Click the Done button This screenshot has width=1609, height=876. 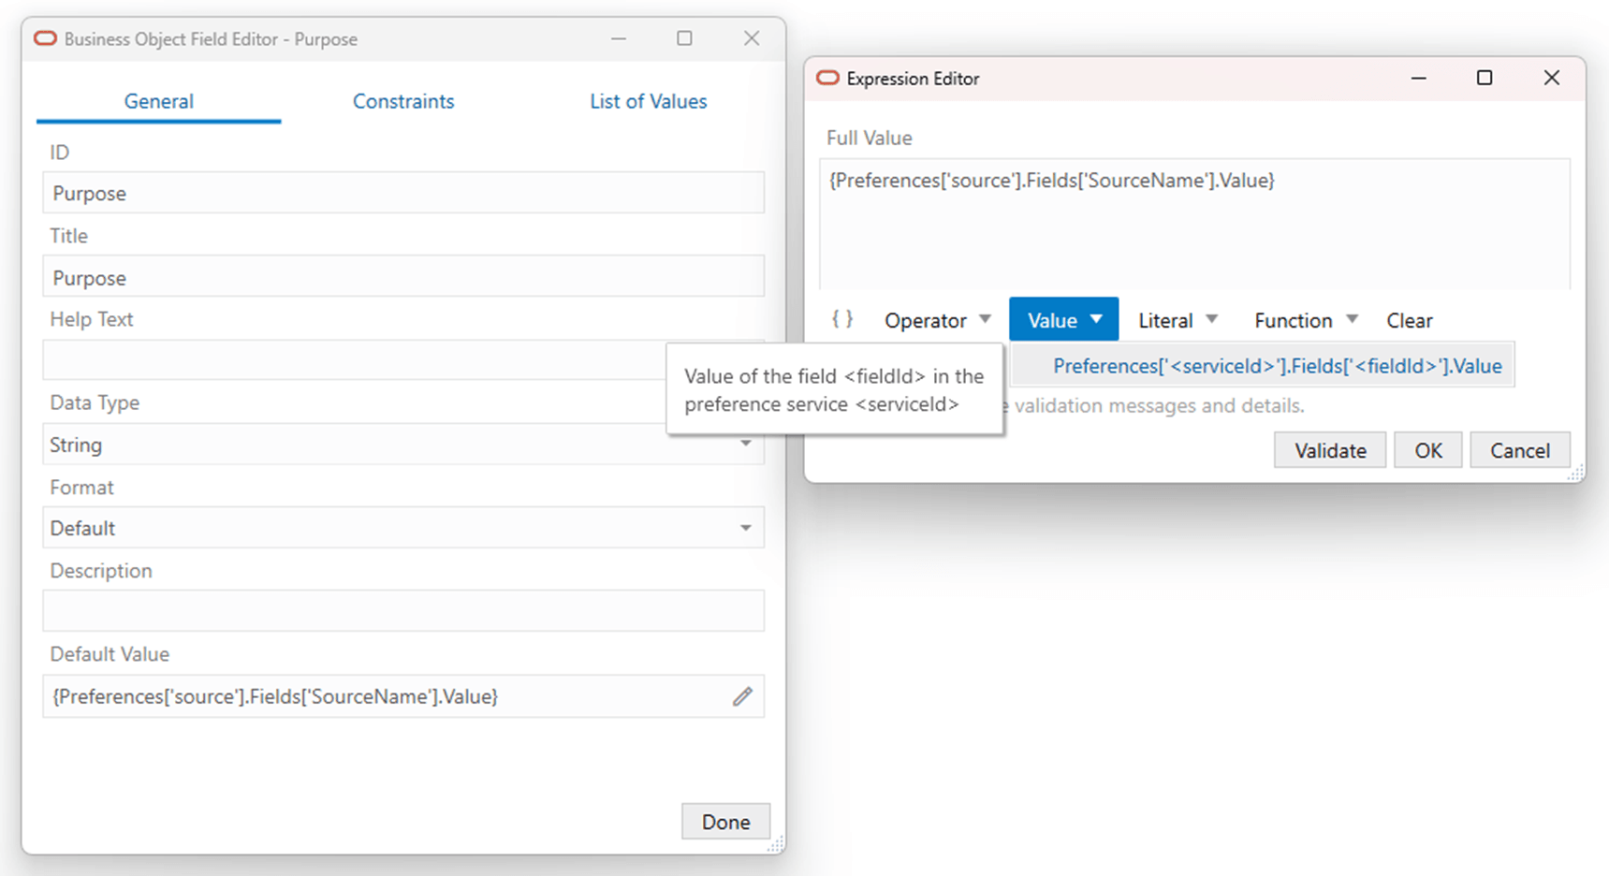tap(725, 821)
